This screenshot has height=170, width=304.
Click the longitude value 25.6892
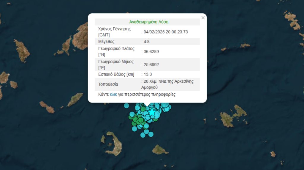coord(151,64)
